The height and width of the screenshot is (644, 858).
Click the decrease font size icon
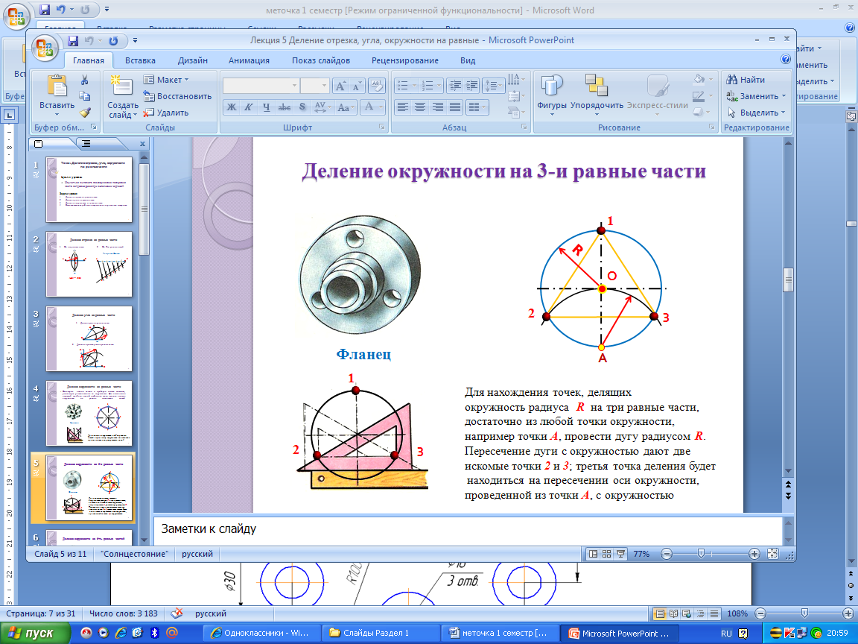point(356,86)
